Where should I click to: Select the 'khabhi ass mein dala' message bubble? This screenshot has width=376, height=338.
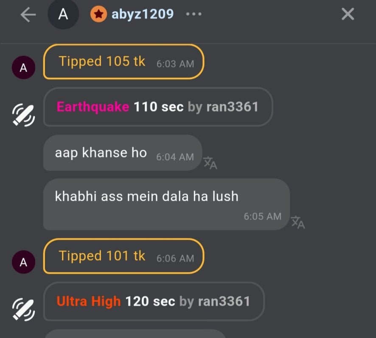click(166, 204)
